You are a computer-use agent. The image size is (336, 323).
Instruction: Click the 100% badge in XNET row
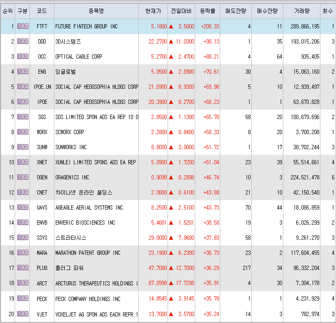pyautogui.click(x=23, y=162)
